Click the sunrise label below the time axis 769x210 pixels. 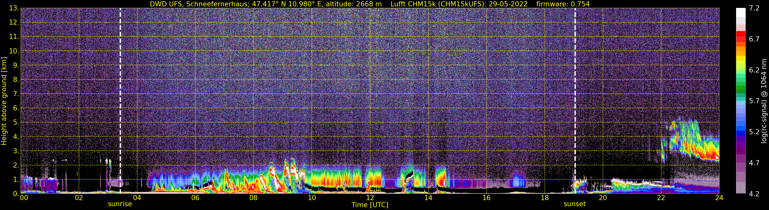(x=120, y=204)
